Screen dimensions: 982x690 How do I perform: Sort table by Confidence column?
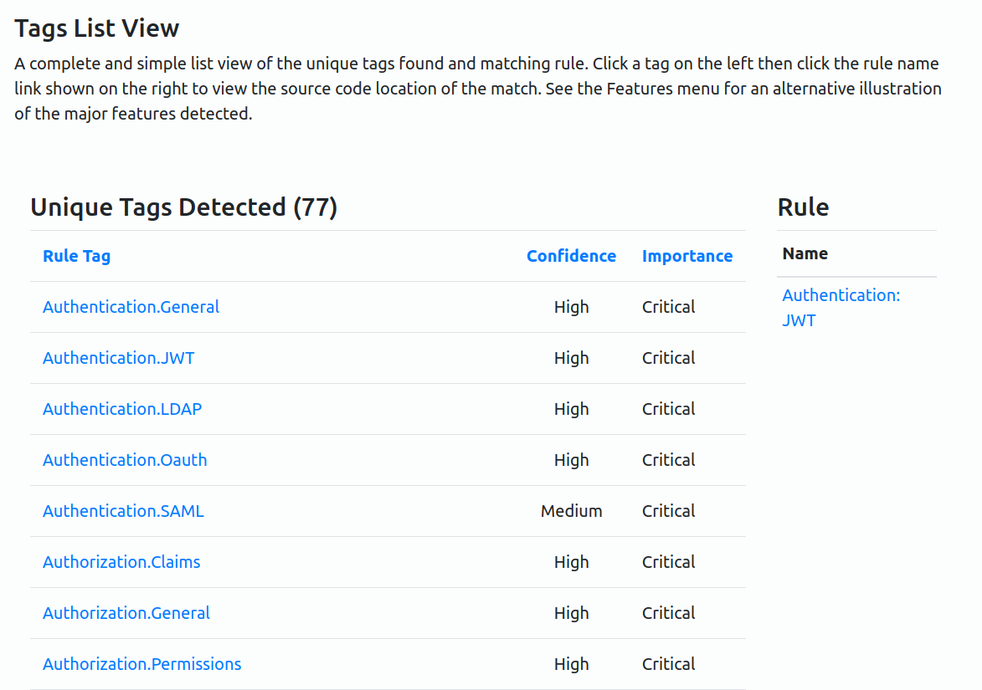[x=571, y=256]
